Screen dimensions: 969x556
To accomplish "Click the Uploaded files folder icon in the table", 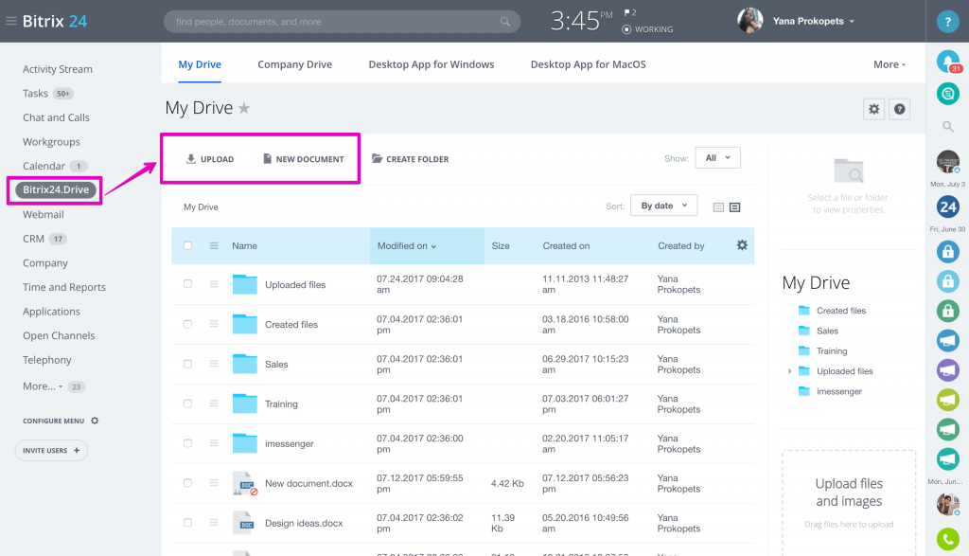I will point(245,284).
